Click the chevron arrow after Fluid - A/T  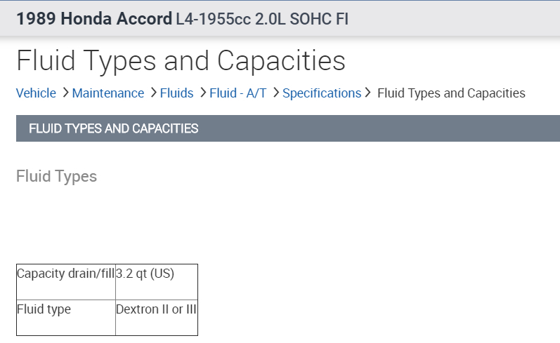pyautogui.click(x=275, y=93)
